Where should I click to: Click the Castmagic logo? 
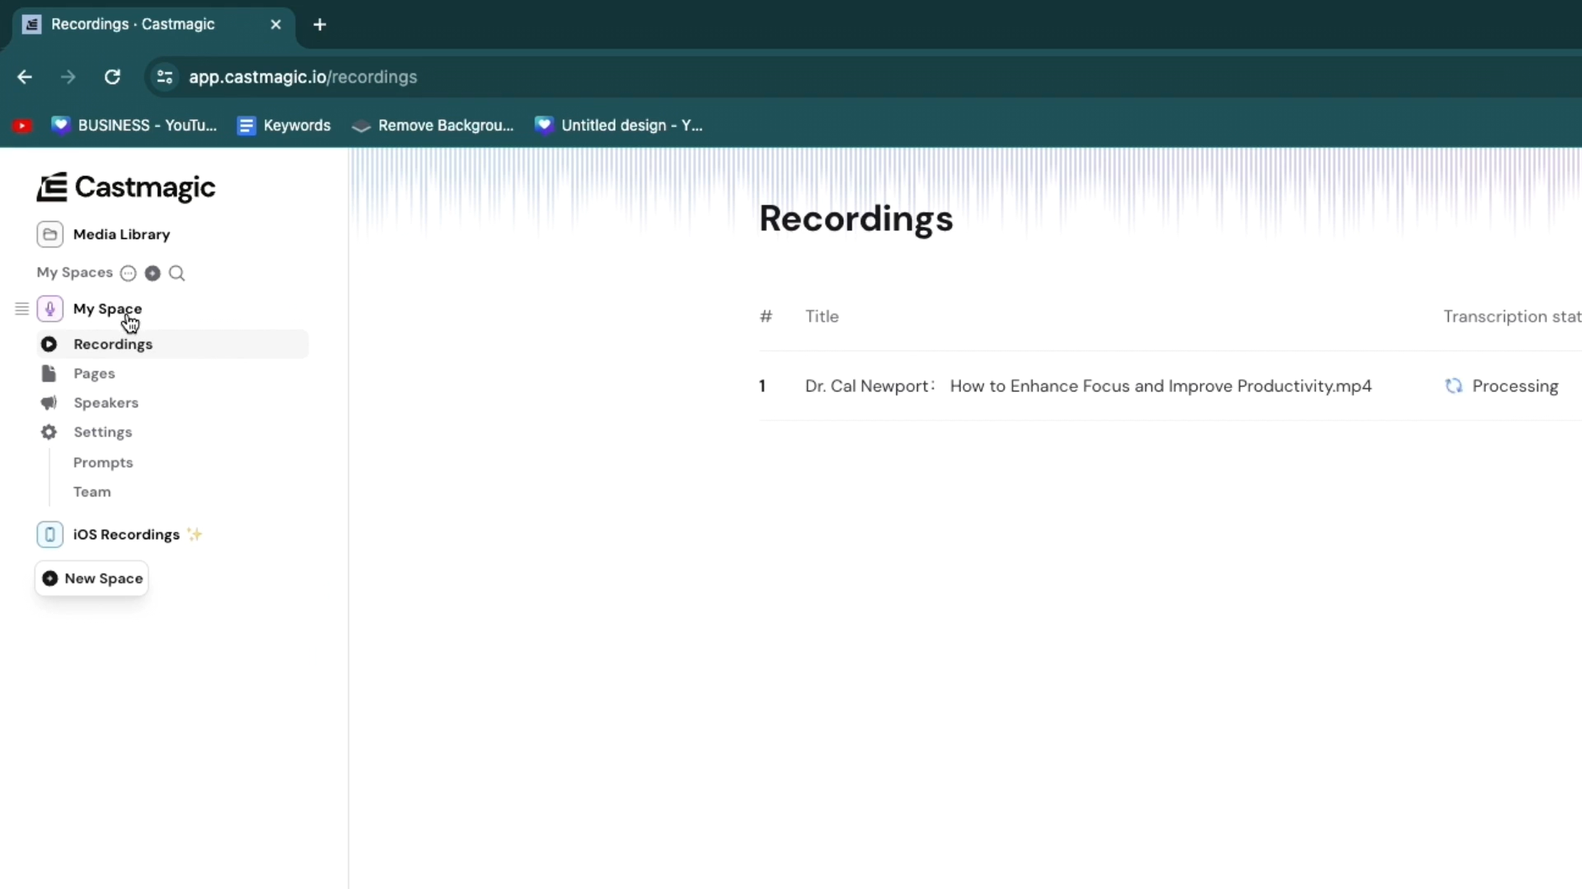pyautogui.click(x=126, y=187)
